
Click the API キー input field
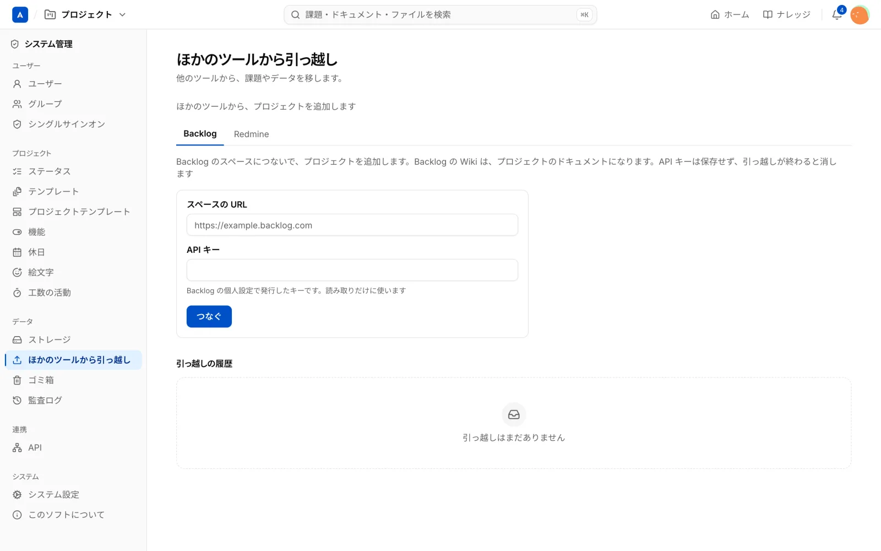coord(352,270)
